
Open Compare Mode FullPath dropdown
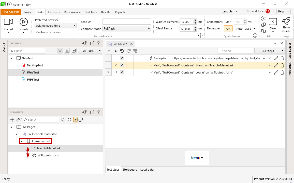click(127, 29)
